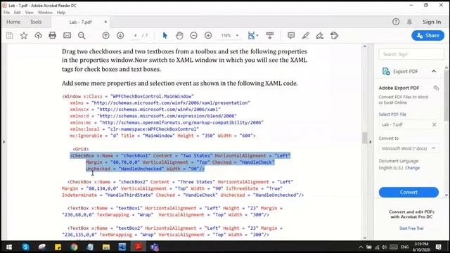Viewport: 450px width, 253px height.
Task: Switch to the Tools tab
Action: [36, 22]
